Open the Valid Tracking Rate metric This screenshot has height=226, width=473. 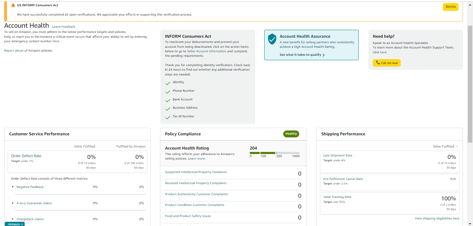pos(337,197)
